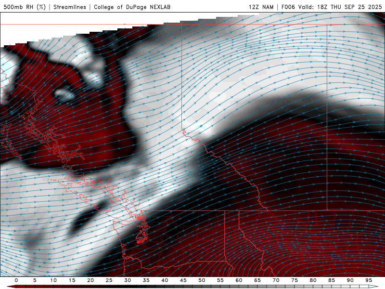The height and width of the screenshot is (289, 385).
Task: Click the "F006" forecast hour label
Action: point(288,7)
